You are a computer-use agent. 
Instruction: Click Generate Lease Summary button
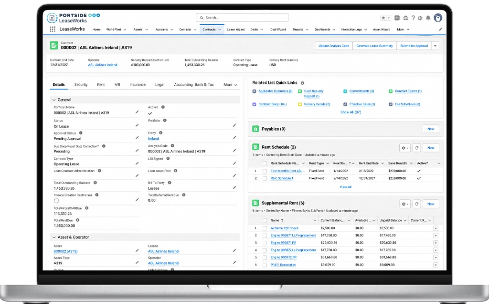click(374, 46)
